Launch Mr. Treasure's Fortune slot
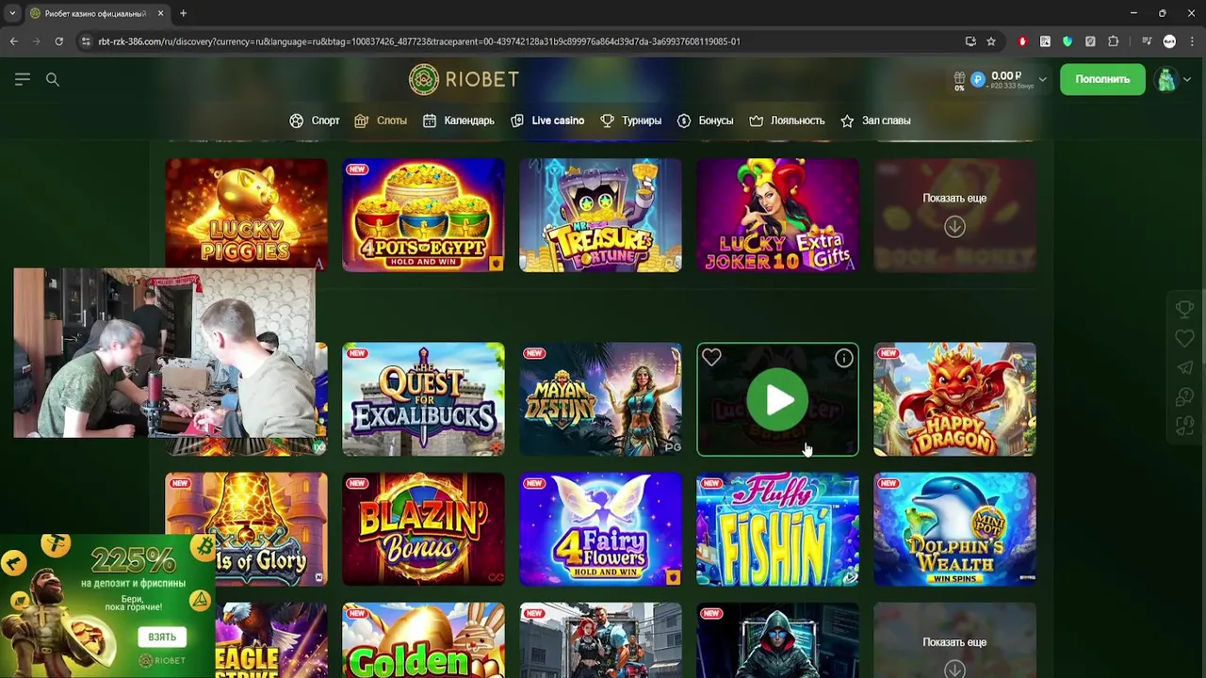1206x678 pixels. [x=600, y=215]
